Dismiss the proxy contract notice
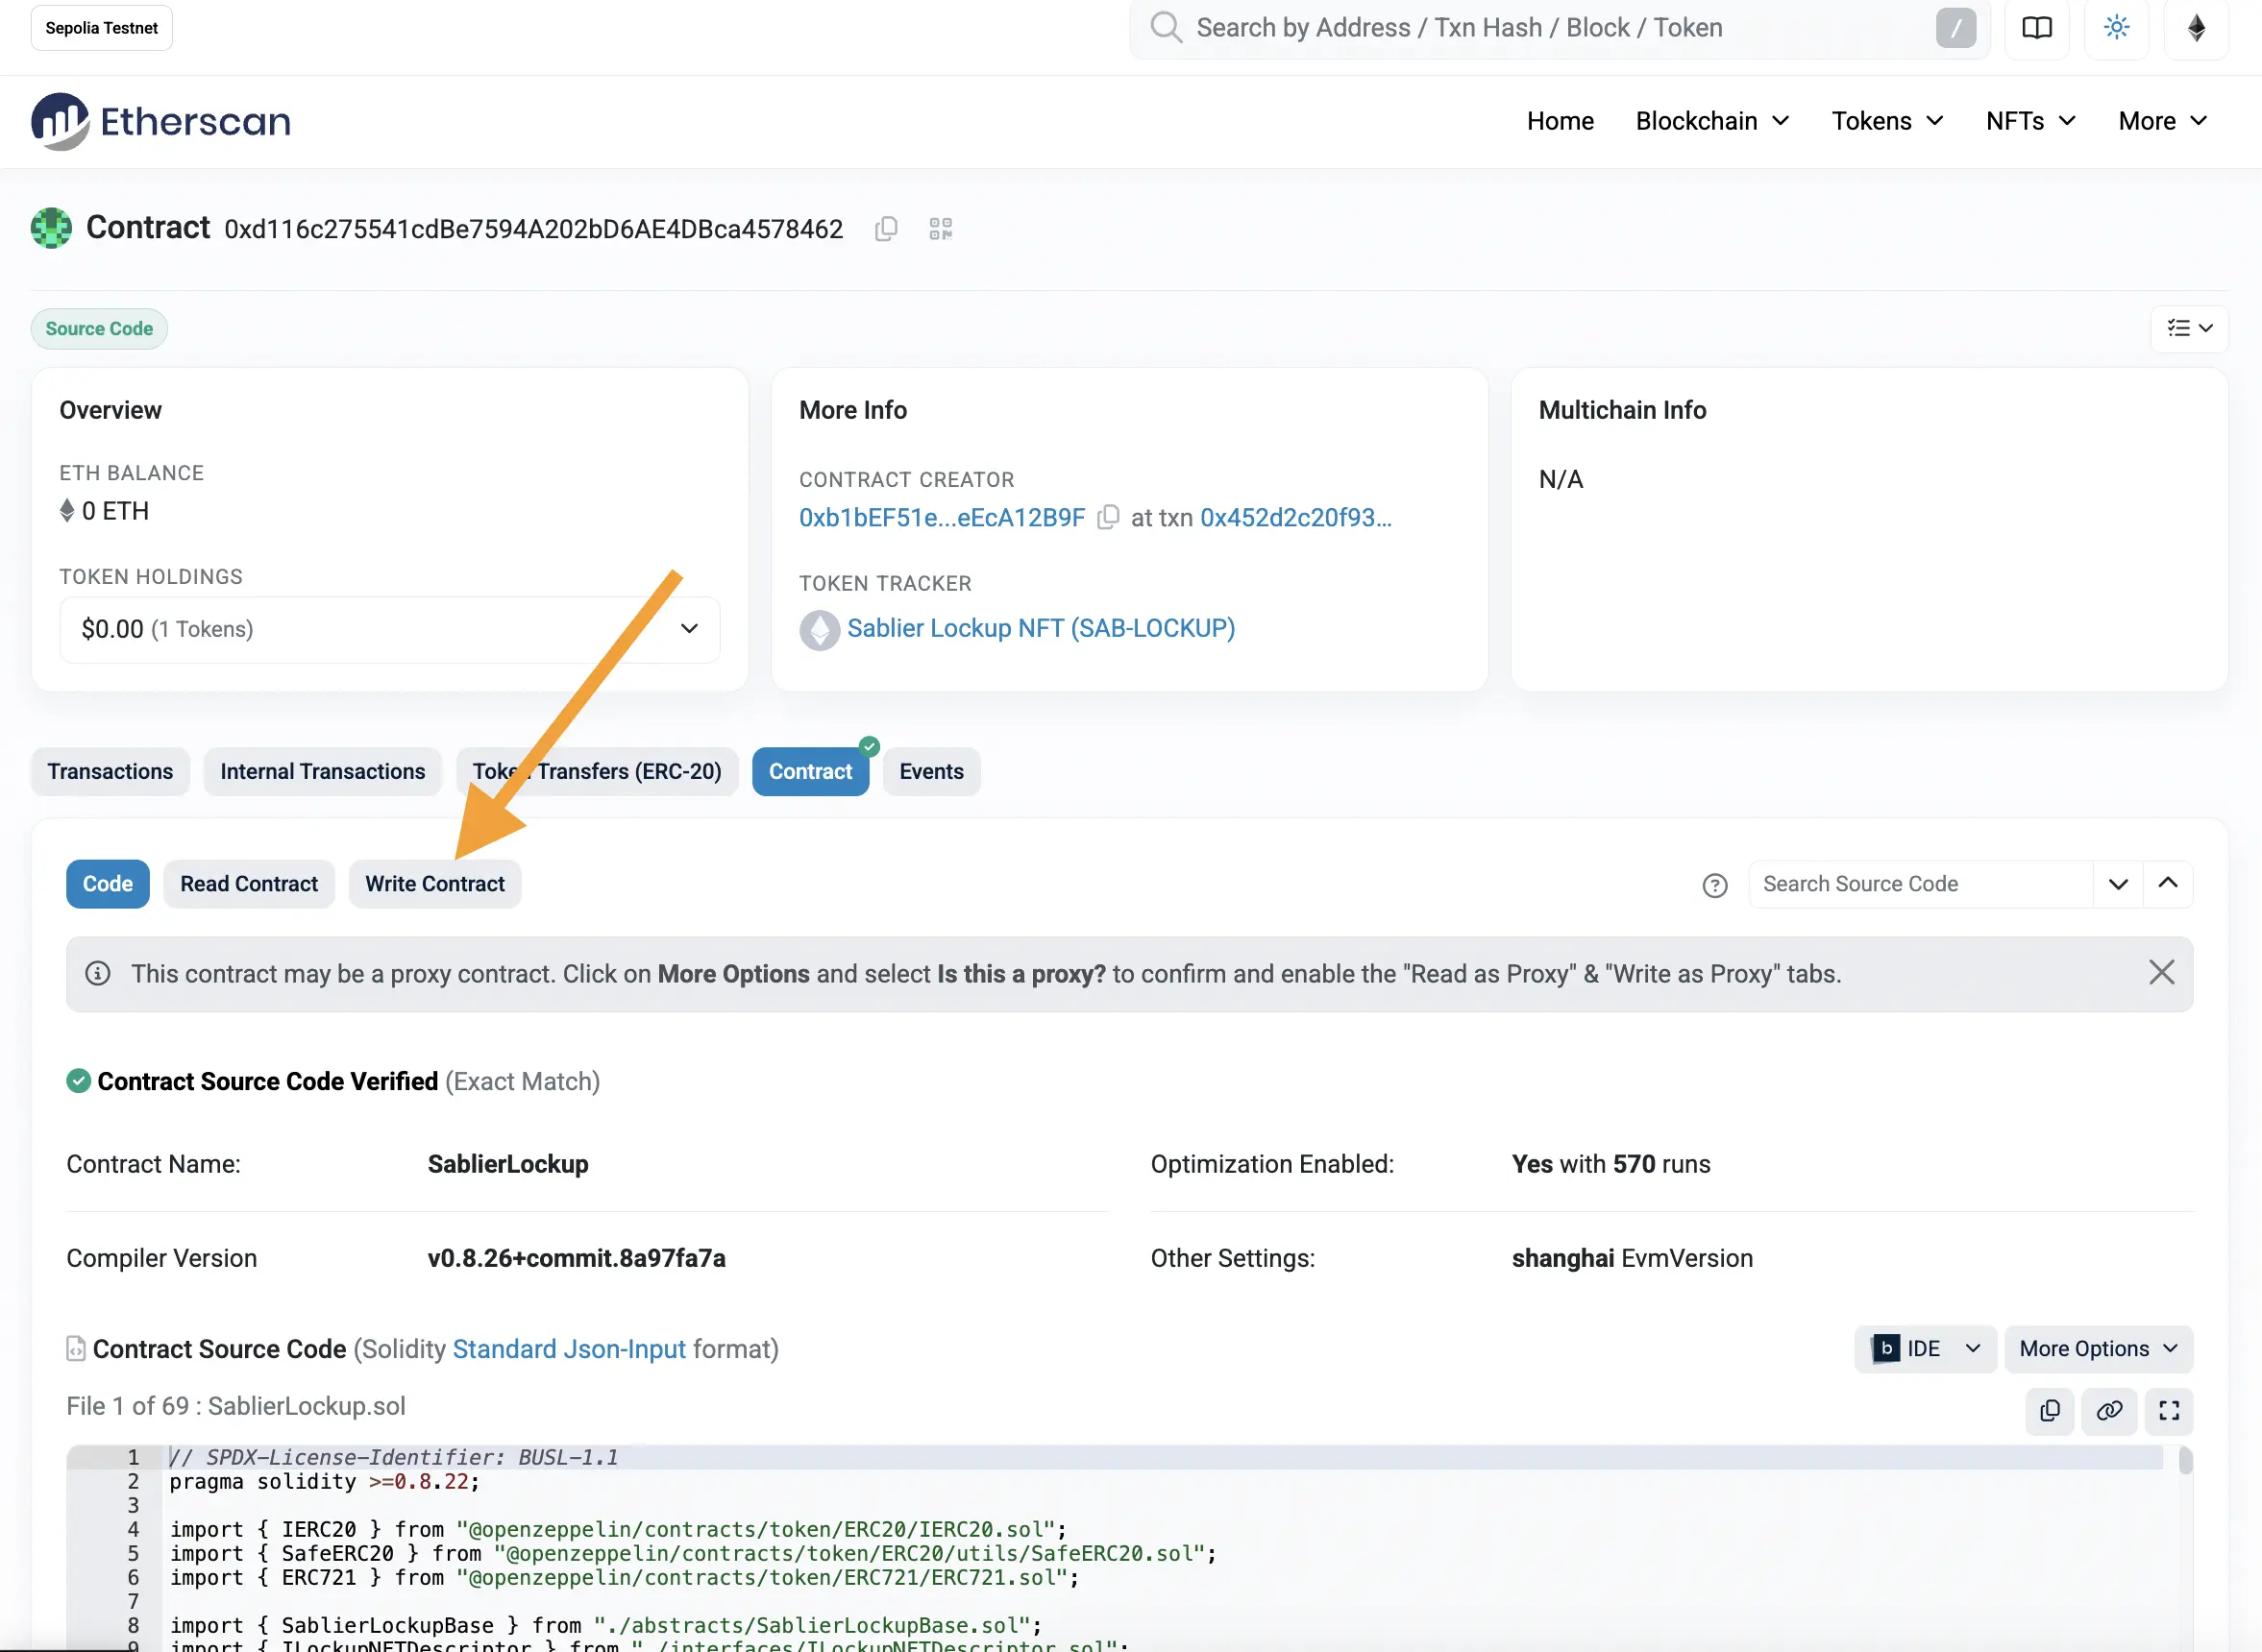Viewport: 2262px width, 1652px height. click(x=2162, y=973)
